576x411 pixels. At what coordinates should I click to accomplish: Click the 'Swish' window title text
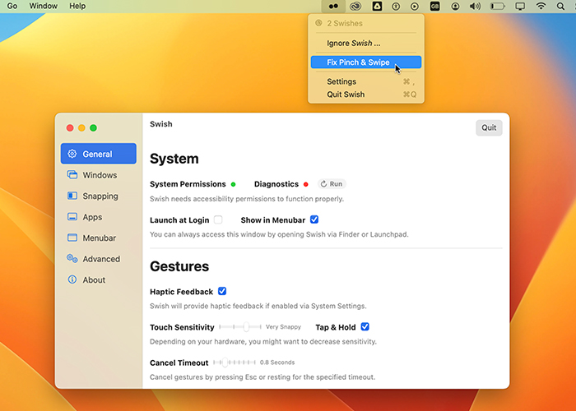pyautogui.click(x=161, y=123)
